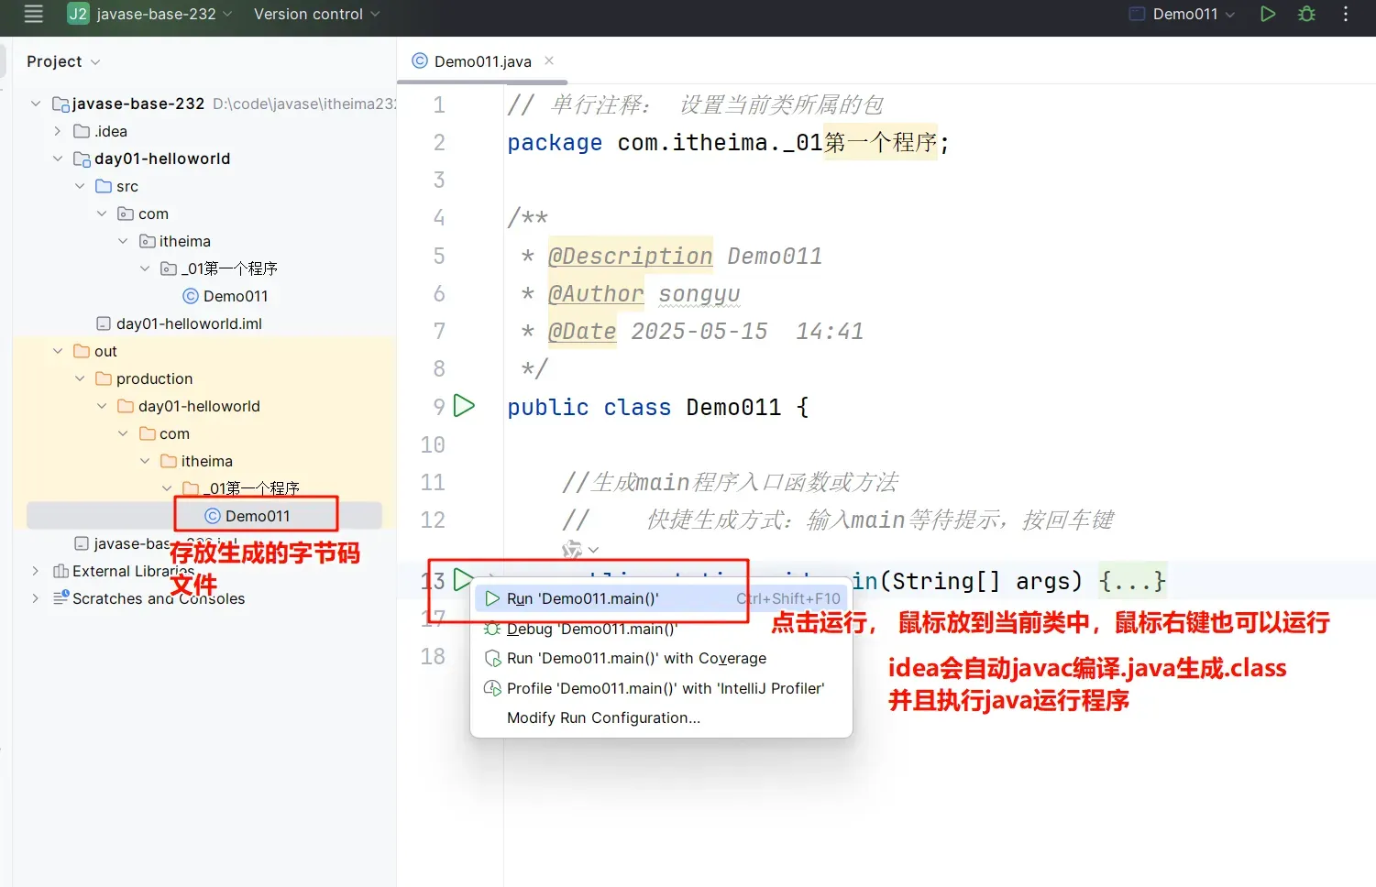The width and height of the screenshot is (1376, 887).
Task: Click the run gutter icon beside class Demo011
Action: (x=465, y=406)
